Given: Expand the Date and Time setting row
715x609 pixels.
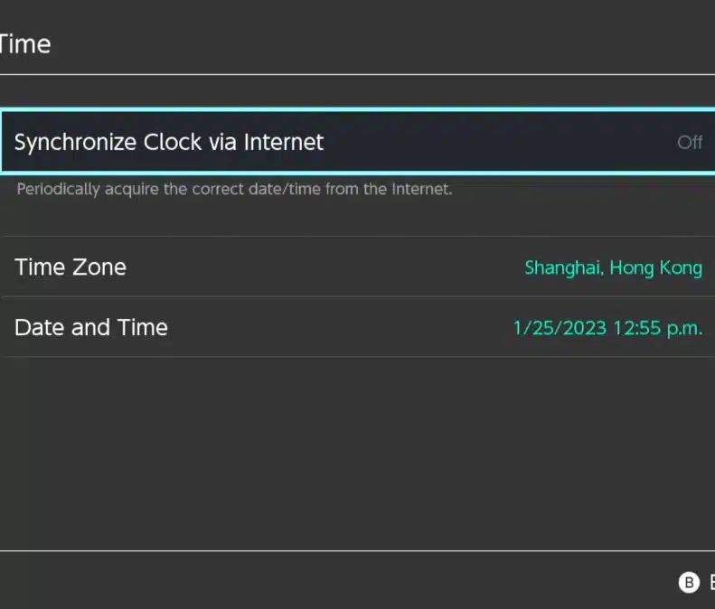Looking at the screenshot, I should [x=357, y=327].
